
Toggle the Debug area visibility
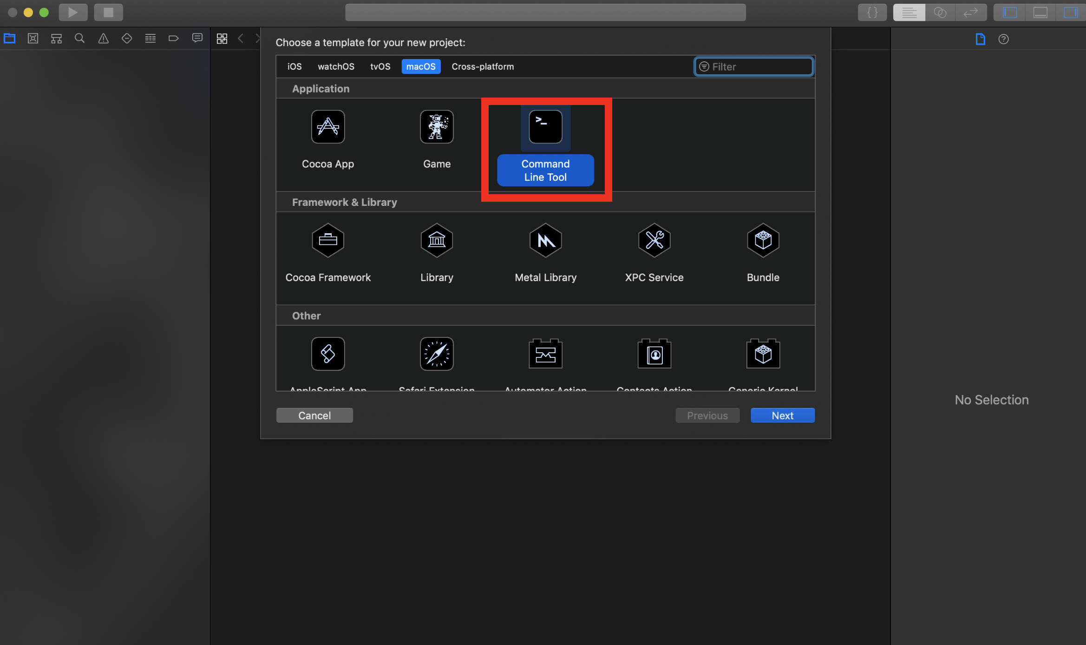[x=1040, y=13]
